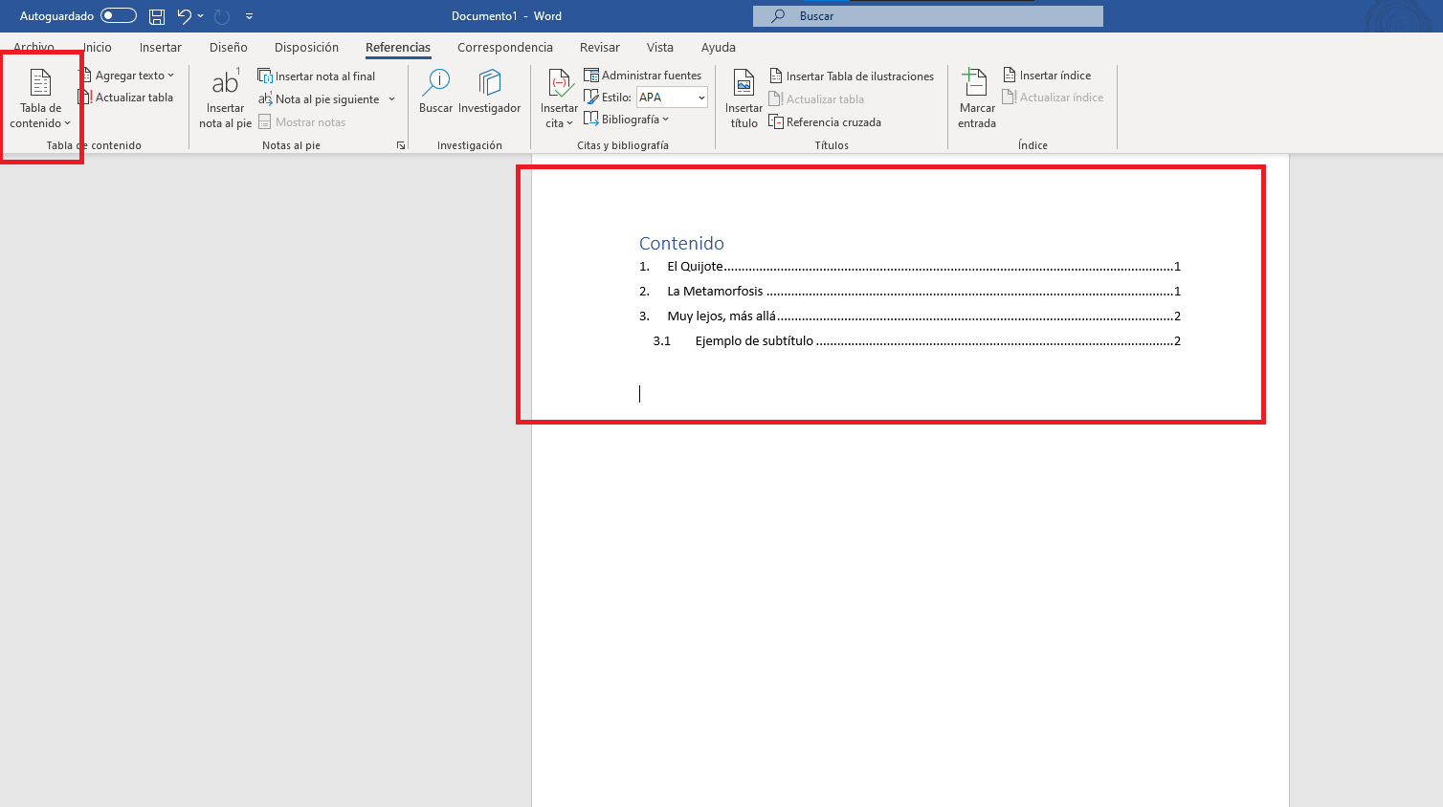Save the document with the floppy disk icon
The image size is (1443, 807).
(x=157, y=16)
